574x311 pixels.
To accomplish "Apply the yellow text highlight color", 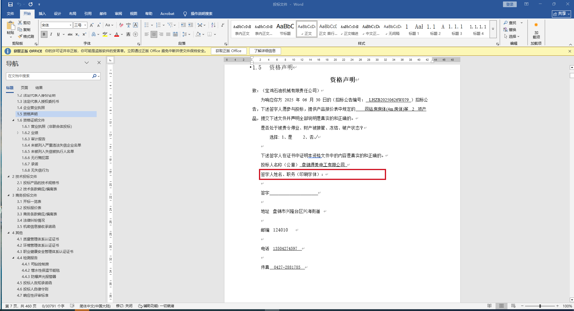I will tap(105, 34).
